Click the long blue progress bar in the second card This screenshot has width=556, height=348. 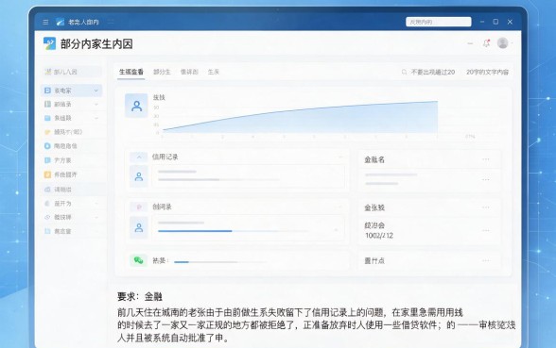[195, 231]
